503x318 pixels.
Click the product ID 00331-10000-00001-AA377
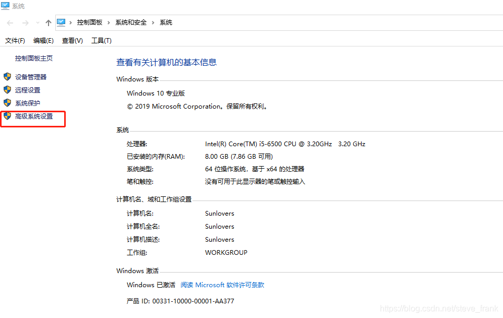click(193, 301)
